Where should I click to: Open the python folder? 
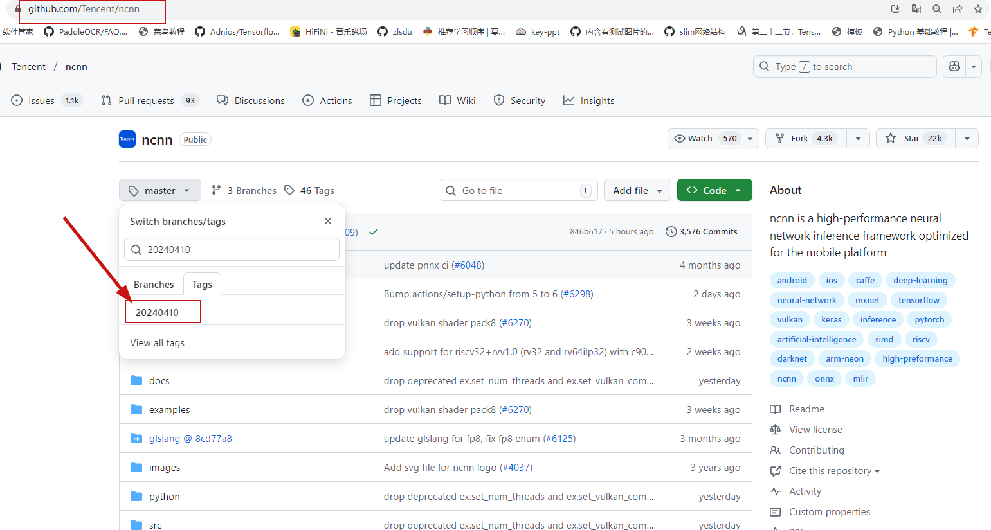165,497
